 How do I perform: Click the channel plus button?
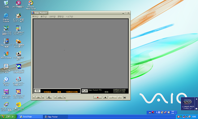[x=43, y=98]
